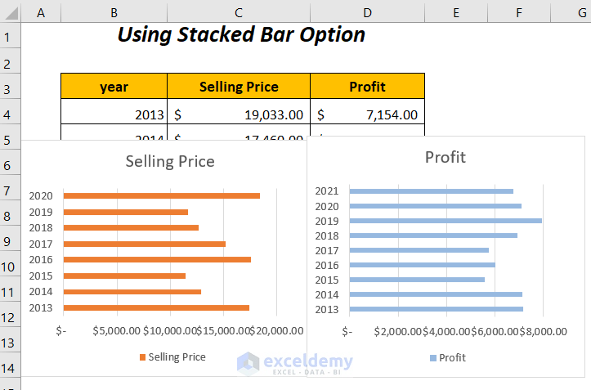Click the orange Selling Price legend marker
The image size is (591, 390).
[x=142, y=357]
